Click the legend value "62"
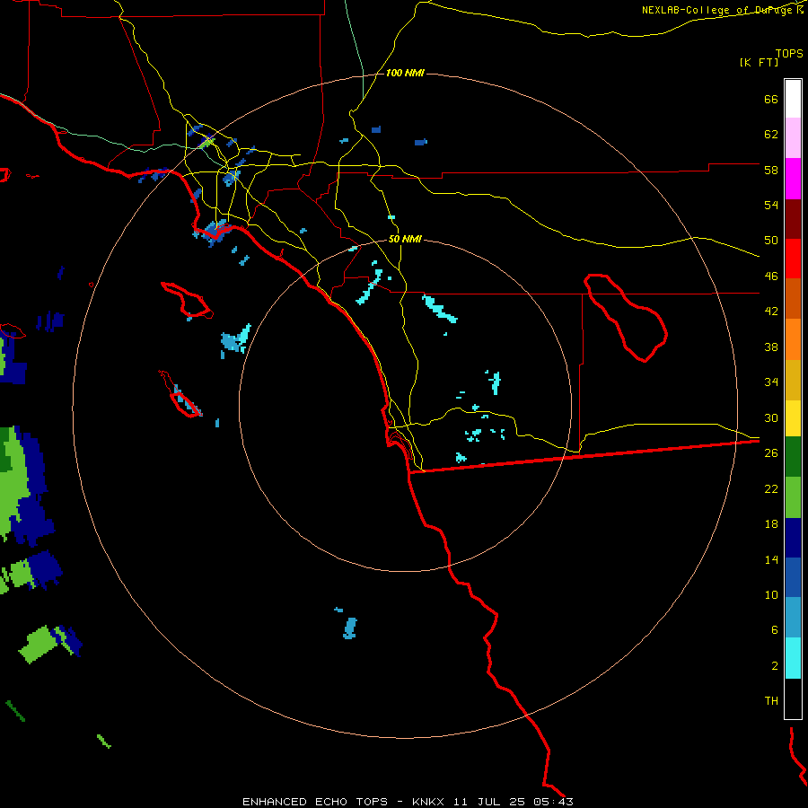The height and width of the screenshot is (808, 808). point(771,135)
